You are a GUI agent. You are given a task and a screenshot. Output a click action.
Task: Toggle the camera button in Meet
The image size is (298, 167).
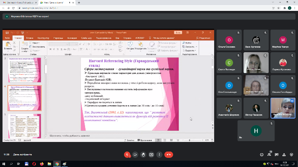point(135,154)
